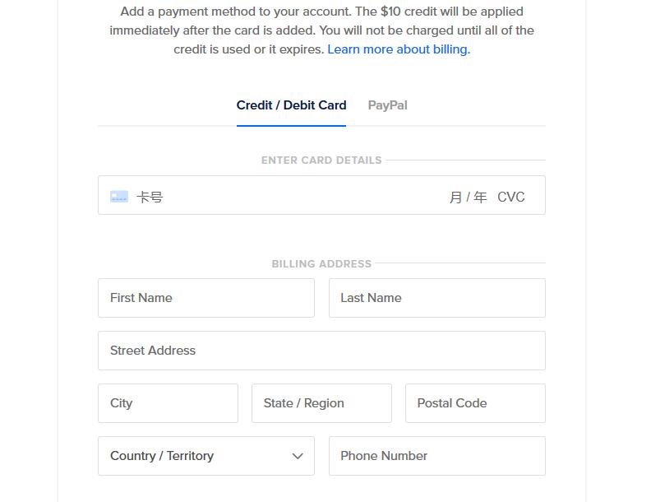The width and height of the screenshot is (651, 502).
Task: Expand the Country / Territory chevron arrow
Action: point(298,456)
